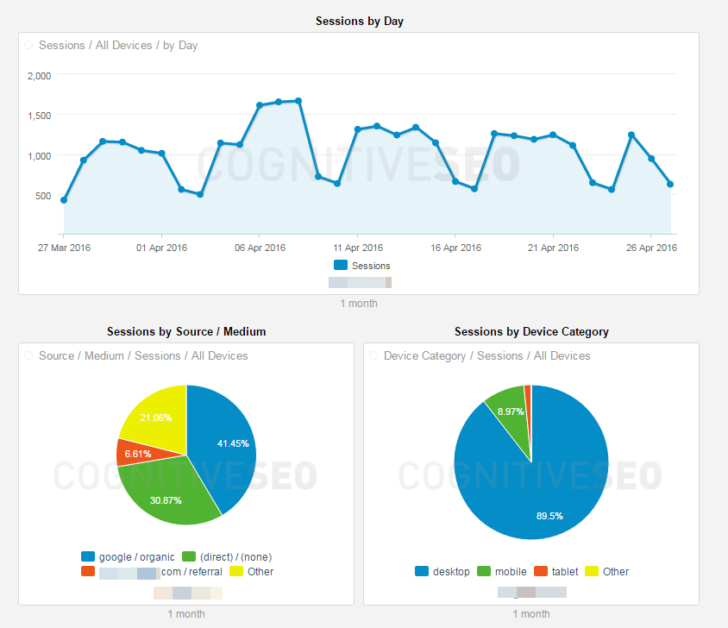Screen dimensions: 728x628
Task: Click the orange tablet legend swatch
Action: pyautogui.click(x=541, y=571)
